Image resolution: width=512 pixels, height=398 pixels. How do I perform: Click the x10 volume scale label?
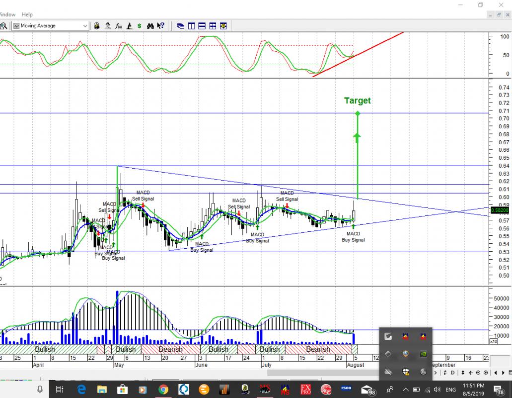point(493,341)
